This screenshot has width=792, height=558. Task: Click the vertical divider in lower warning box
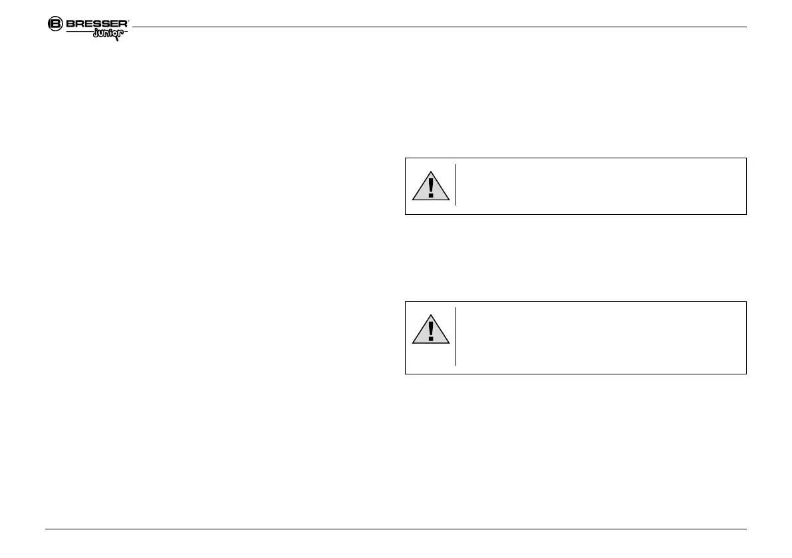tap(456, 336)
